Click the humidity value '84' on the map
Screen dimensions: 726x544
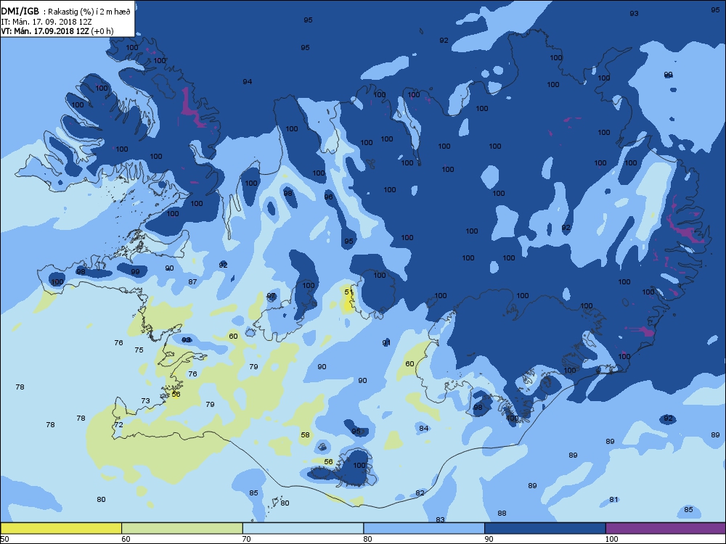tap(424, 428)
